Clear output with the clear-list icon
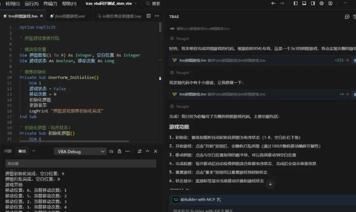356x212 pixels. pos(111,152)
